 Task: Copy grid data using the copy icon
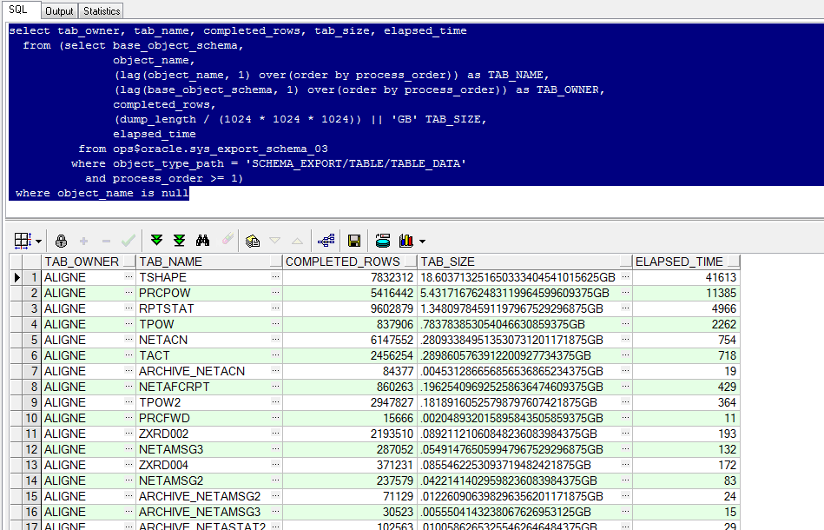pos(254,241)
